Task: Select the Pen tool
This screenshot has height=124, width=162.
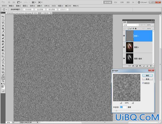Action: coord(3,60)
